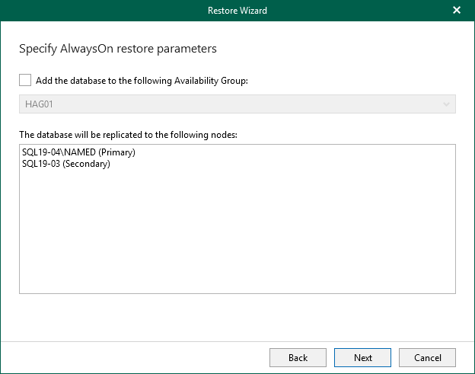Image resolution: width=475 pixels, height=374 pixels.
Task: Click the availability group dropdown chevron arrow
Action: pyautogui.click(x=446, y=104)
